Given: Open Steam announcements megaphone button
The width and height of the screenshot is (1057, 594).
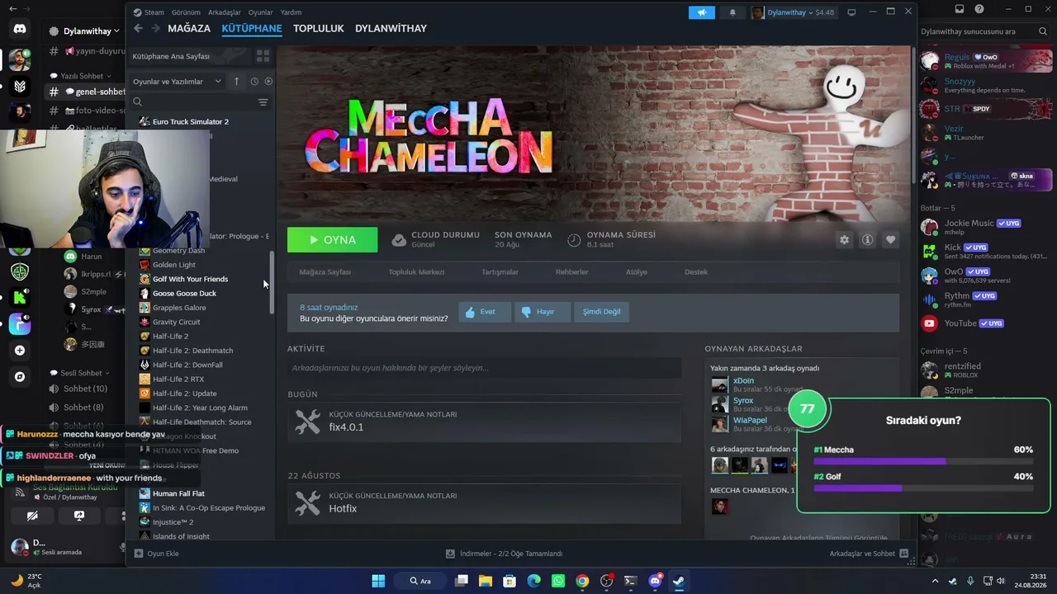Looking at the screenshot, I should click(701, 12).
